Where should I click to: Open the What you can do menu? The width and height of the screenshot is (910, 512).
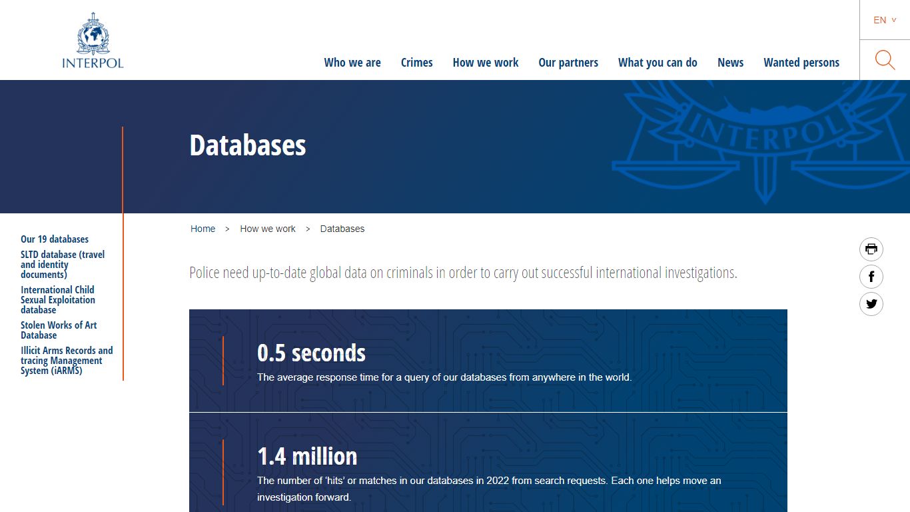pos(658,63)
